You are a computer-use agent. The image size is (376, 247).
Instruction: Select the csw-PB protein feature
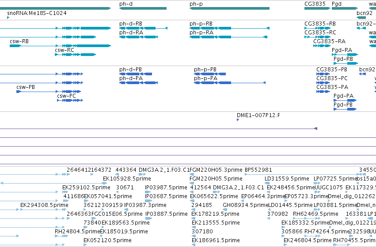49,92
